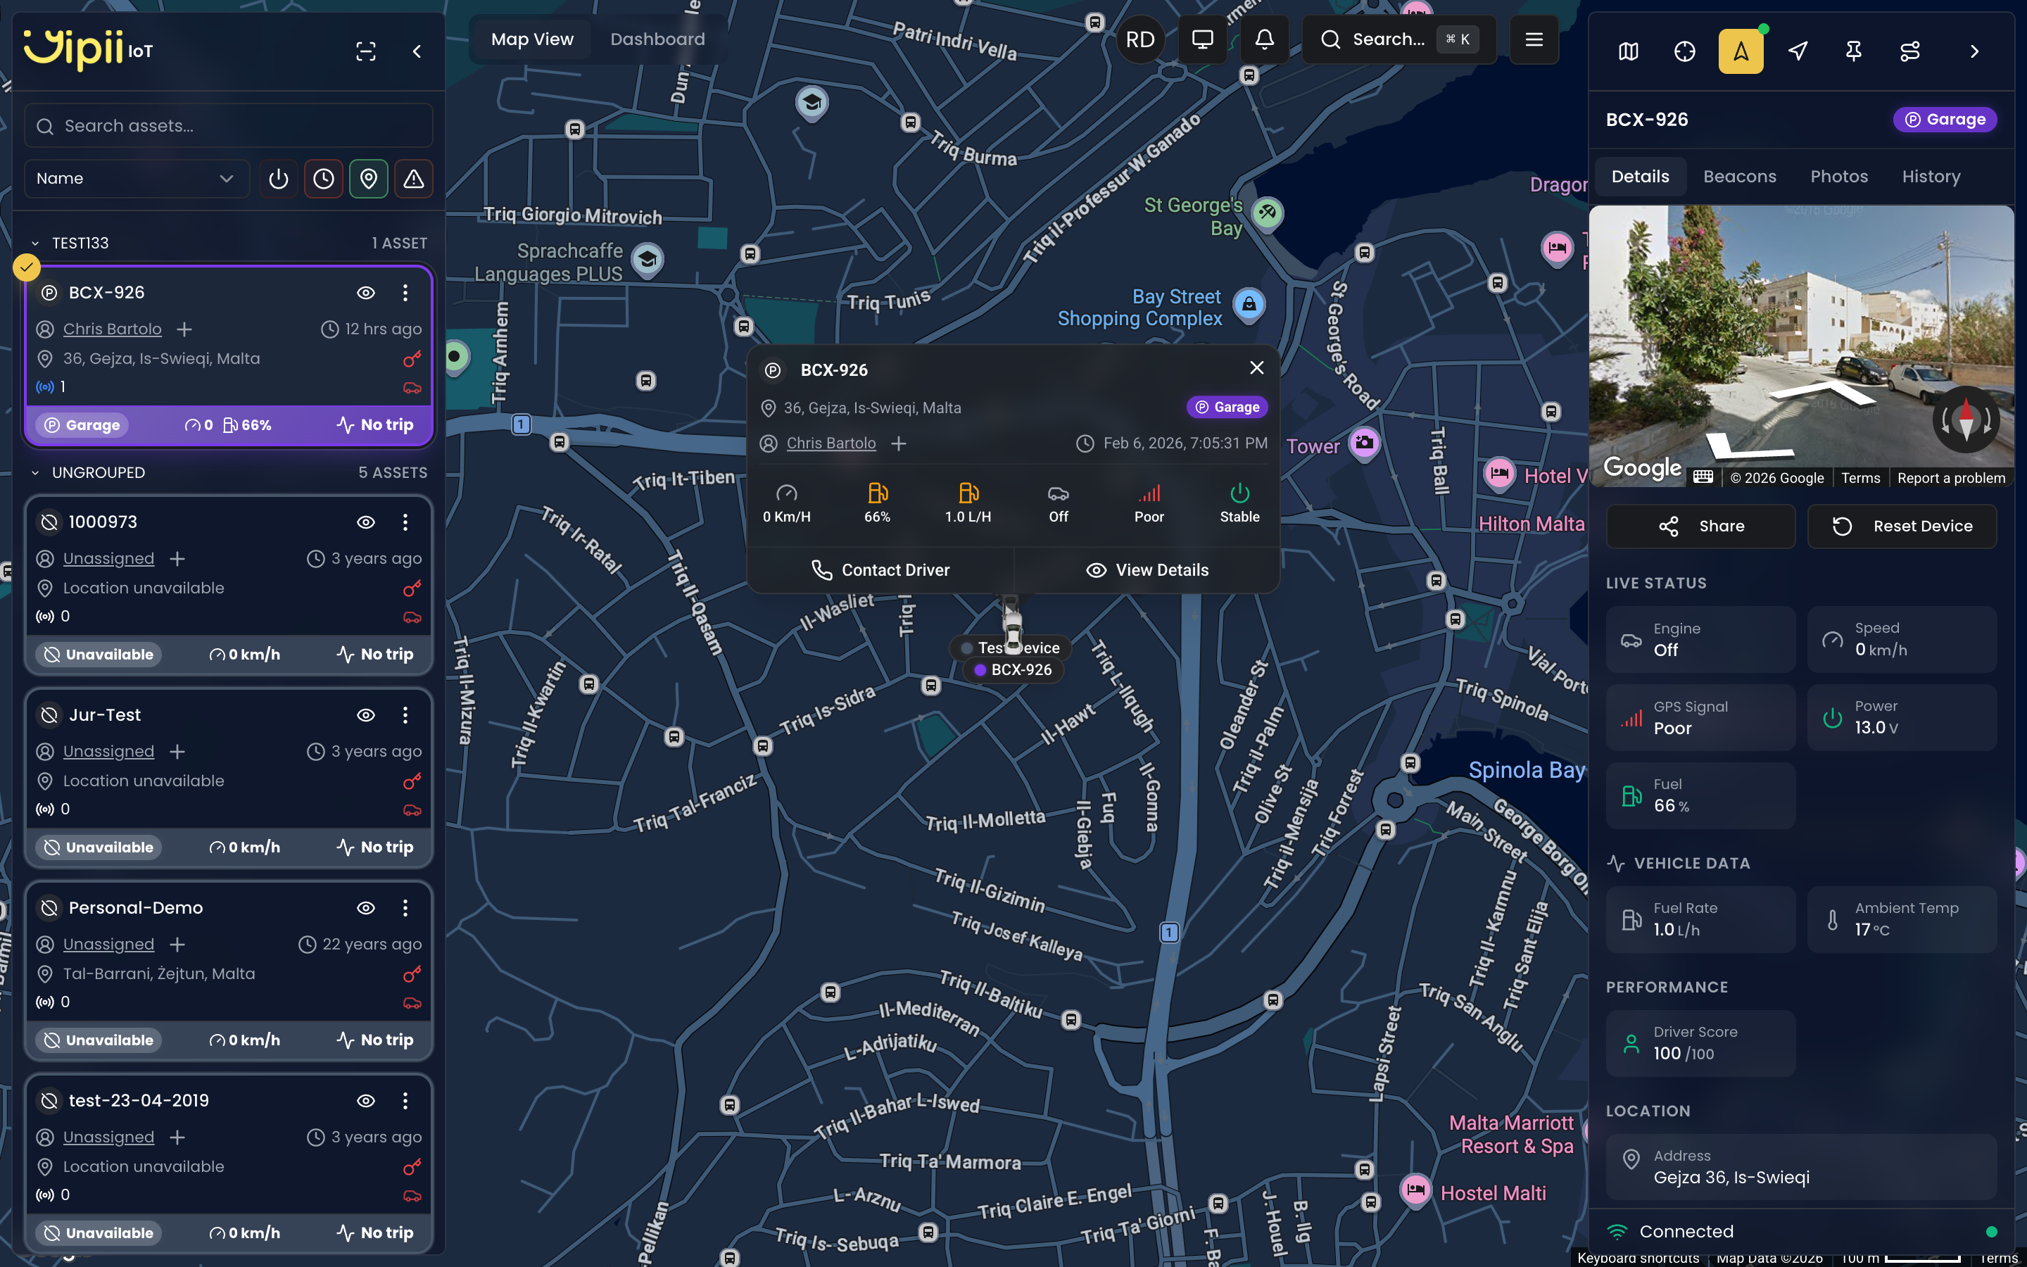
Task: Open the Name sort dropdown
Action: click(137, 179)
